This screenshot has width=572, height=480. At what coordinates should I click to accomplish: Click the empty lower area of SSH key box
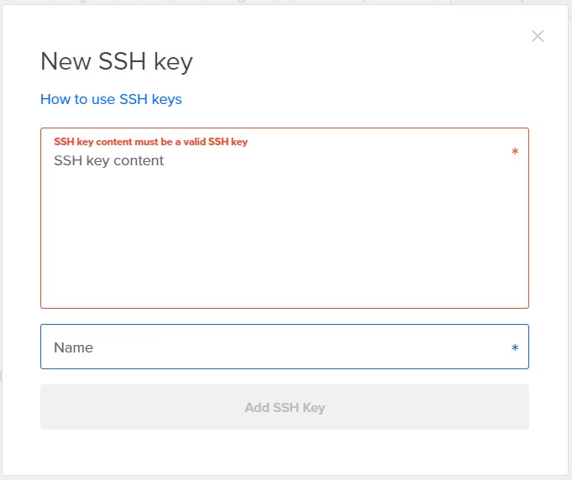(x=284, y=269)
